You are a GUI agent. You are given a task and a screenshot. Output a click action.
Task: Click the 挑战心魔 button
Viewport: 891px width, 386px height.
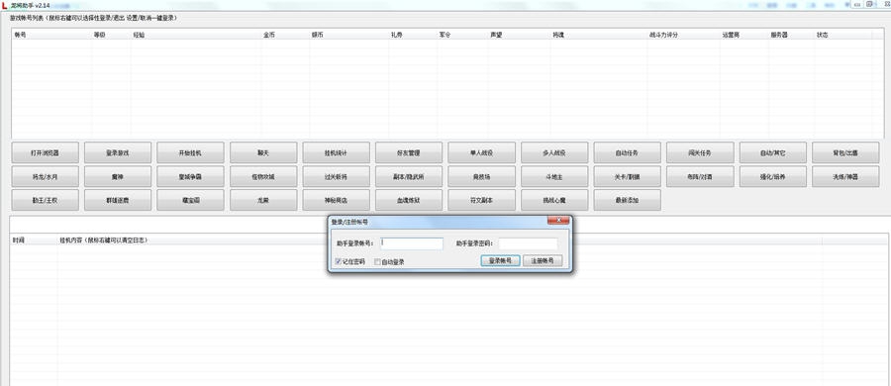(554, 200)
